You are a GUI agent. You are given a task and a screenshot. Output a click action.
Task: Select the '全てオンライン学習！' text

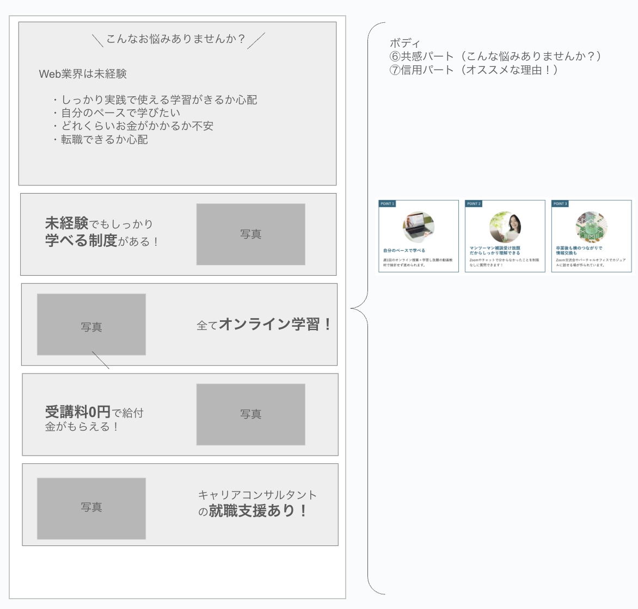tap(265, 325)
